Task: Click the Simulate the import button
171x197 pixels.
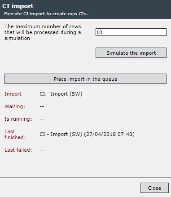Action: click(131, 53)
